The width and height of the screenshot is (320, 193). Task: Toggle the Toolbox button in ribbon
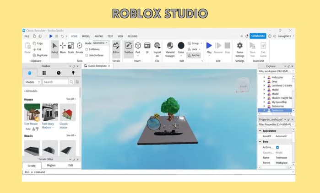(x=129, y=48)
